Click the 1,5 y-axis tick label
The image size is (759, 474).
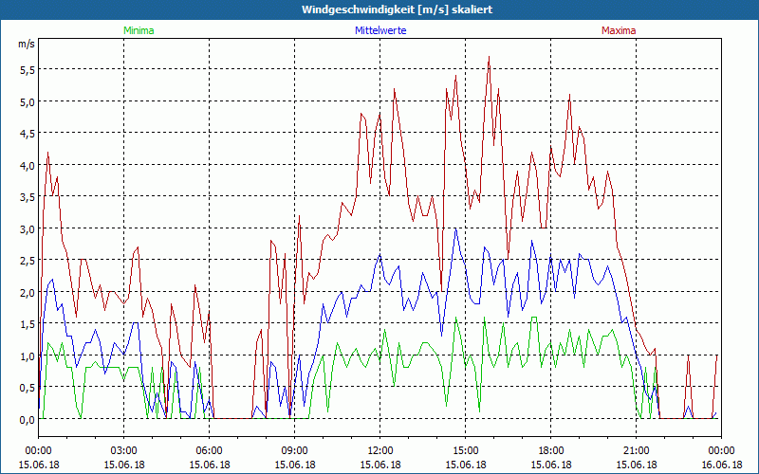click(26, 323)
